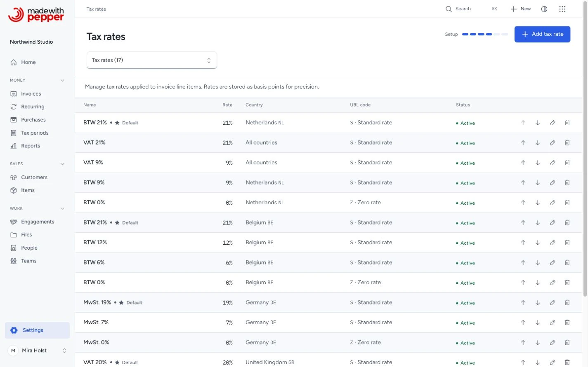
Task: Move VAT 21% row up
Action: click(x=523, y=143)
